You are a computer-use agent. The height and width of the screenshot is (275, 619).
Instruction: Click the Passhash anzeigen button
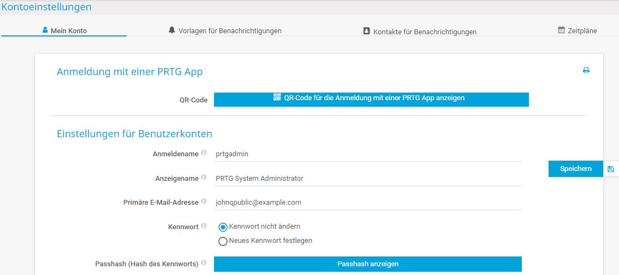tap(368, 264)
